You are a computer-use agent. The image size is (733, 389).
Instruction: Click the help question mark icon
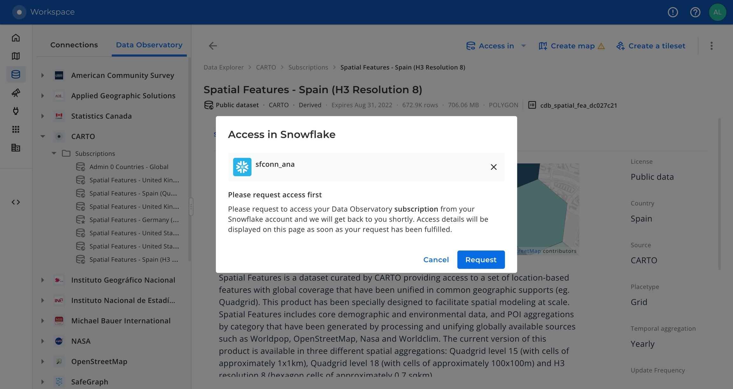tap(695, 12)
